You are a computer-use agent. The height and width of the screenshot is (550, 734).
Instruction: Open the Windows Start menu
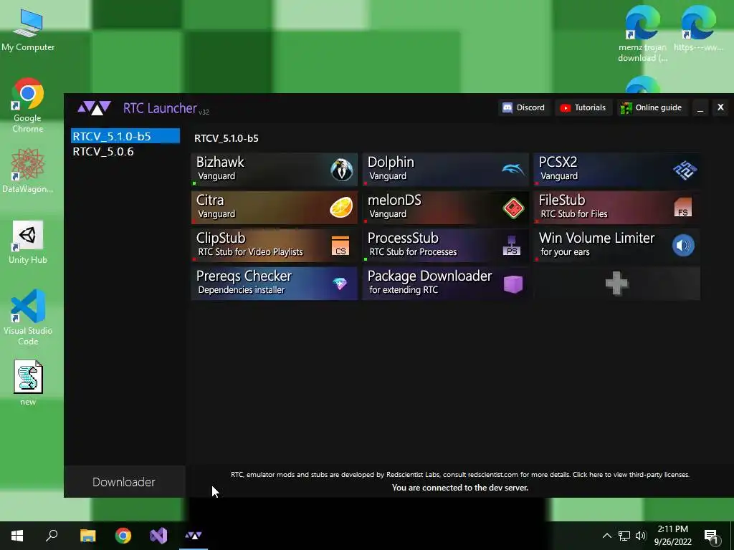17,536
